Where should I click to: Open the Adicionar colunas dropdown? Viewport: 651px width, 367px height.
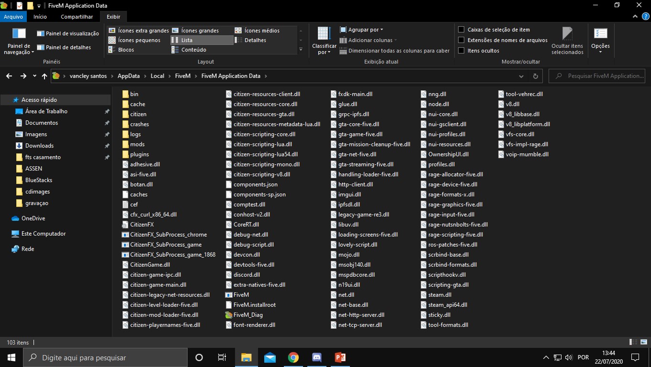pos(368,40)
